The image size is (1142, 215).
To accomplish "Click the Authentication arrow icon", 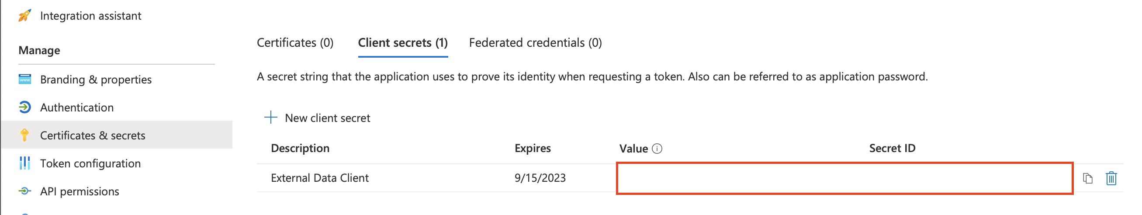I will [x=25, y=107].
